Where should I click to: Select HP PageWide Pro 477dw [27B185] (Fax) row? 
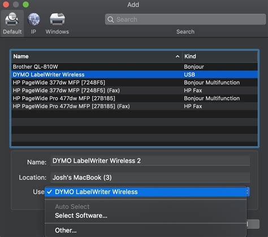tap(135, 106)
